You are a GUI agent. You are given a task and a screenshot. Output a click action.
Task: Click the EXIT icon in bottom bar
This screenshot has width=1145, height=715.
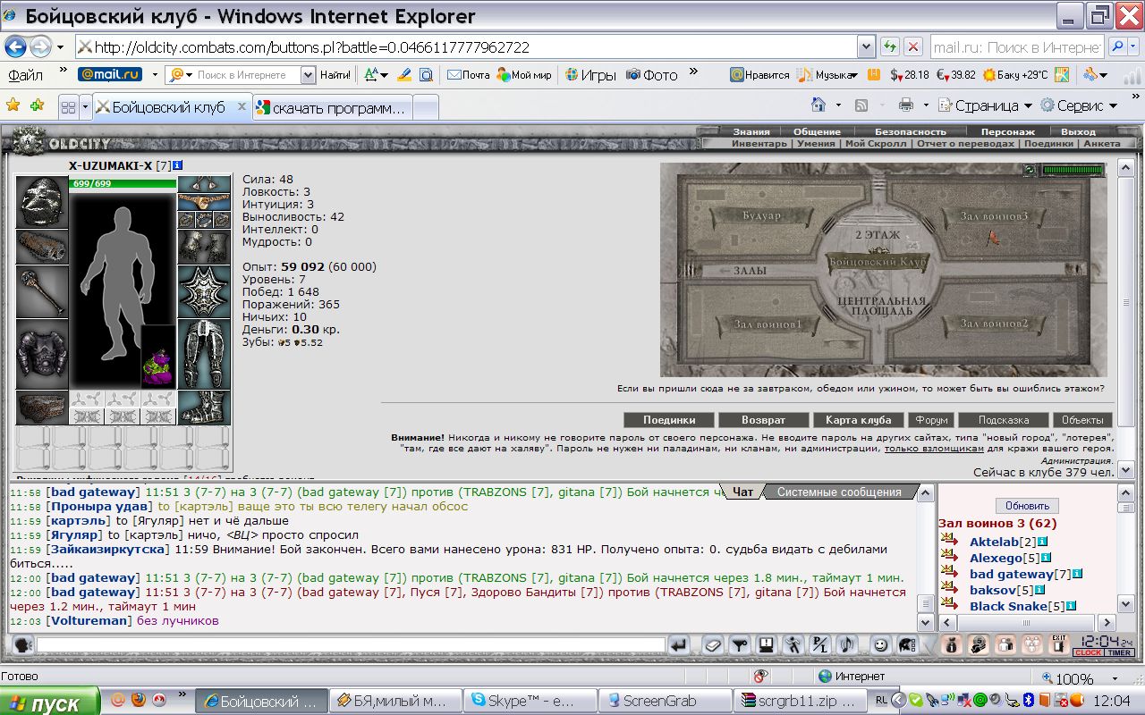coord(1059,644)
